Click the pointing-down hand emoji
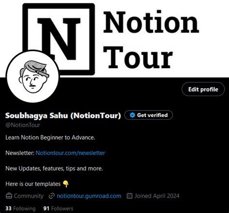This screenshot has height=213, width=229. (x=66, y=184)
